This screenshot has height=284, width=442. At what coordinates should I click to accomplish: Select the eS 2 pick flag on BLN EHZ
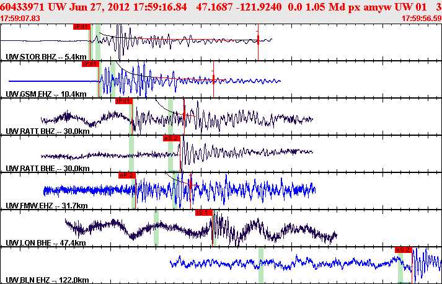404,250
